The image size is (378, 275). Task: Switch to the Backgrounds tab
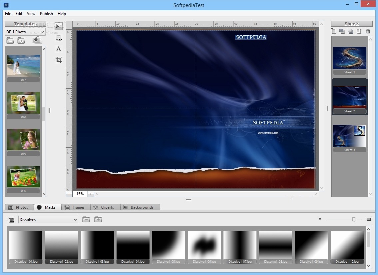click(x=140, y=207)
